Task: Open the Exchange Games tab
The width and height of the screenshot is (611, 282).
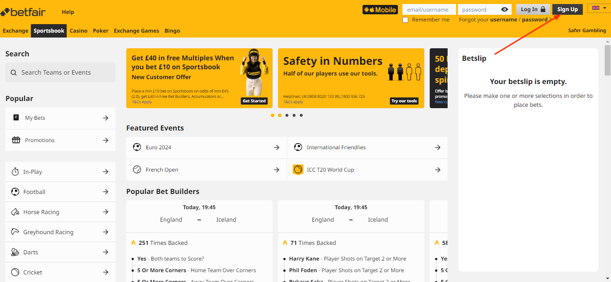Action: click(137, 31)
